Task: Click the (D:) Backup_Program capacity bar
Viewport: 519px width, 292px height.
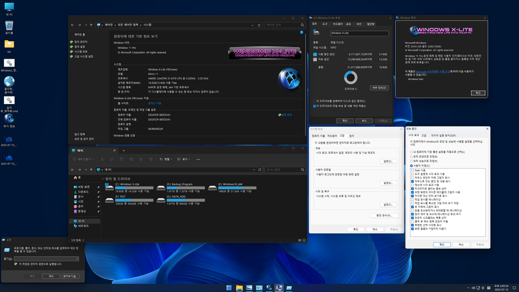Action: [x=186, y=188]
